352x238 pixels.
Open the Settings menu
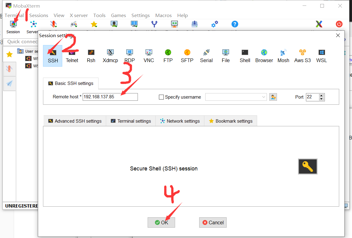coord(141,15)
